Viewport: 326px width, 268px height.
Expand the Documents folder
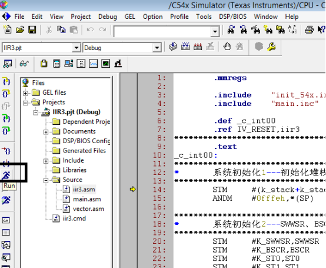click(46, 132)
